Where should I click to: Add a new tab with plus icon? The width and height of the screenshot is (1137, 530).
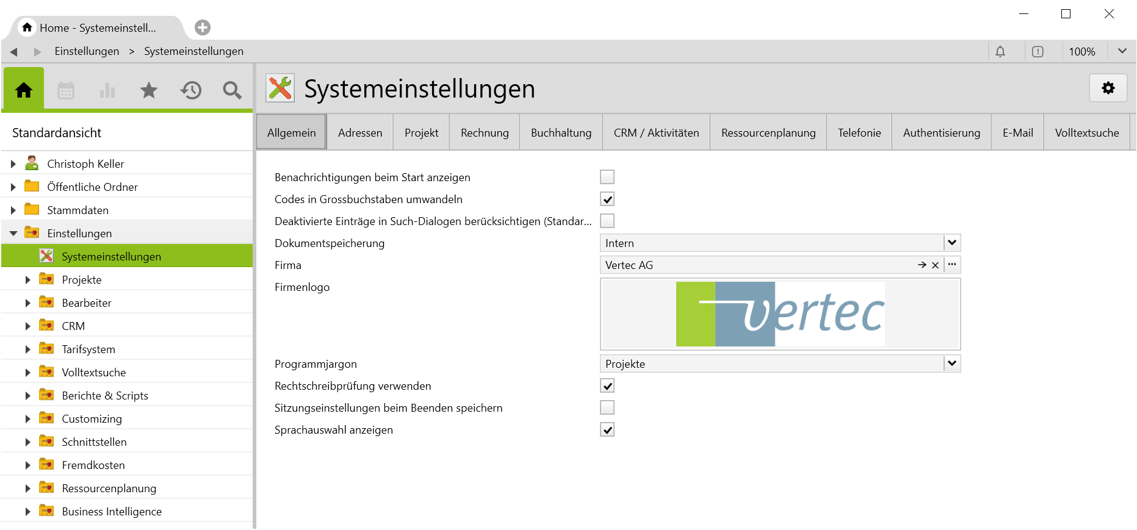(203, 27)
